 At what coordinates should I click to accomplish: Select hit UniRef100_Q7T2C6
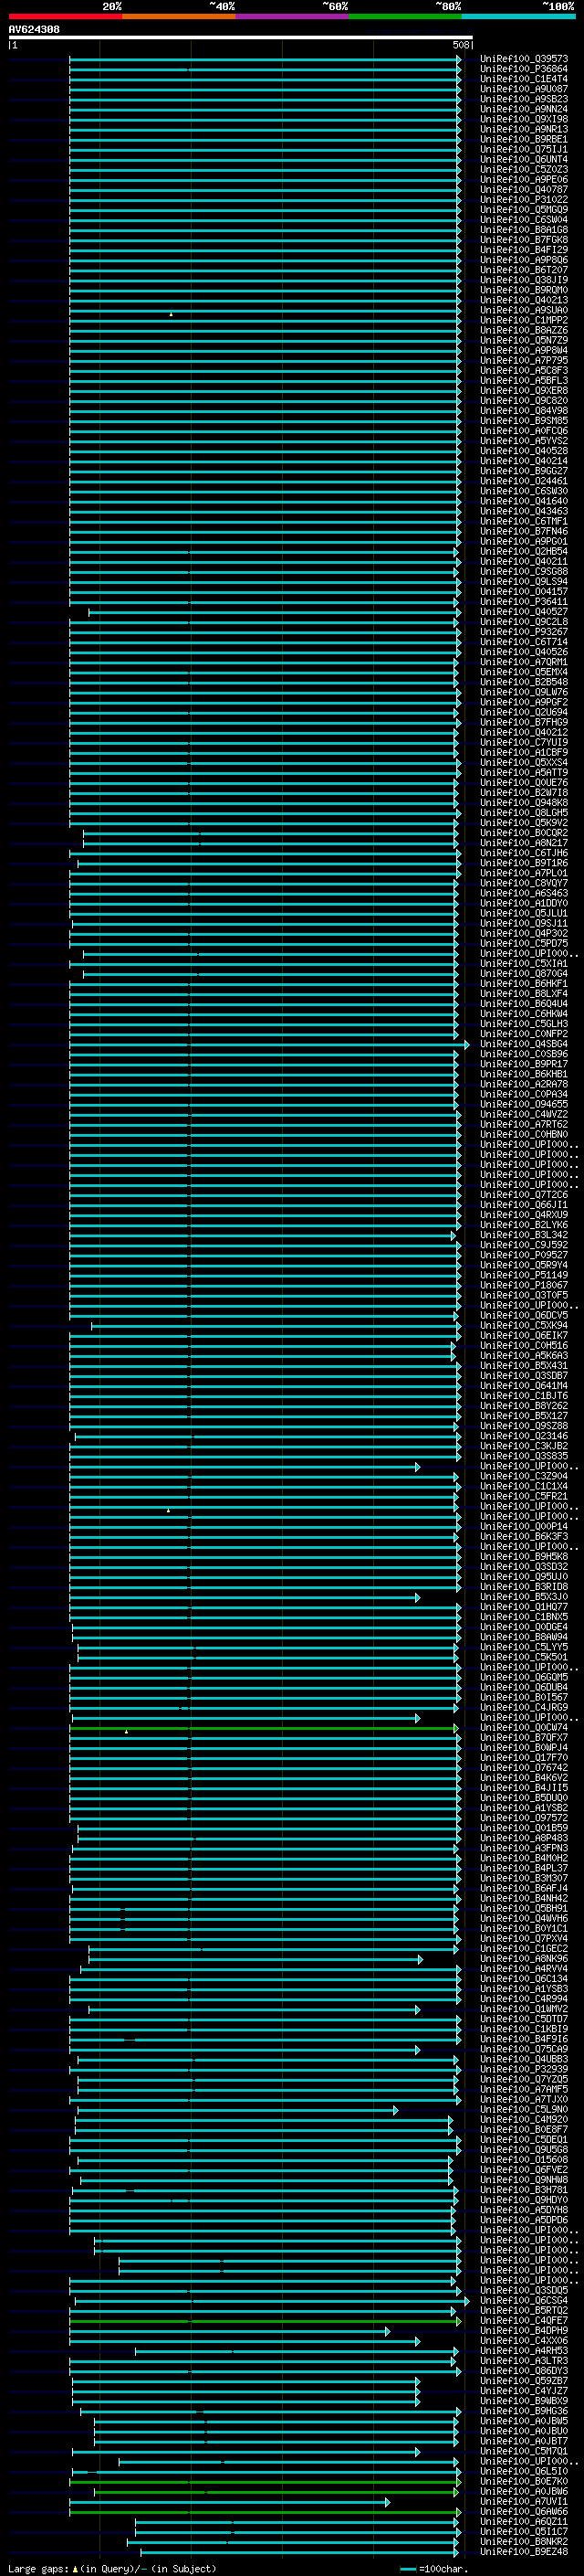[x=524, y=1194]
